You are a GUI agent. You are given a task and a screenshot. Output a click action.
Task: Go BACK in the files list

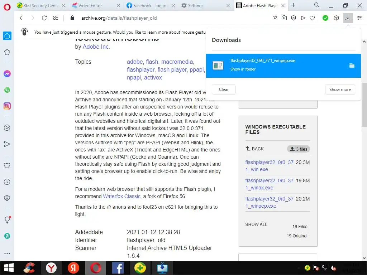click(x=255, y=149)
